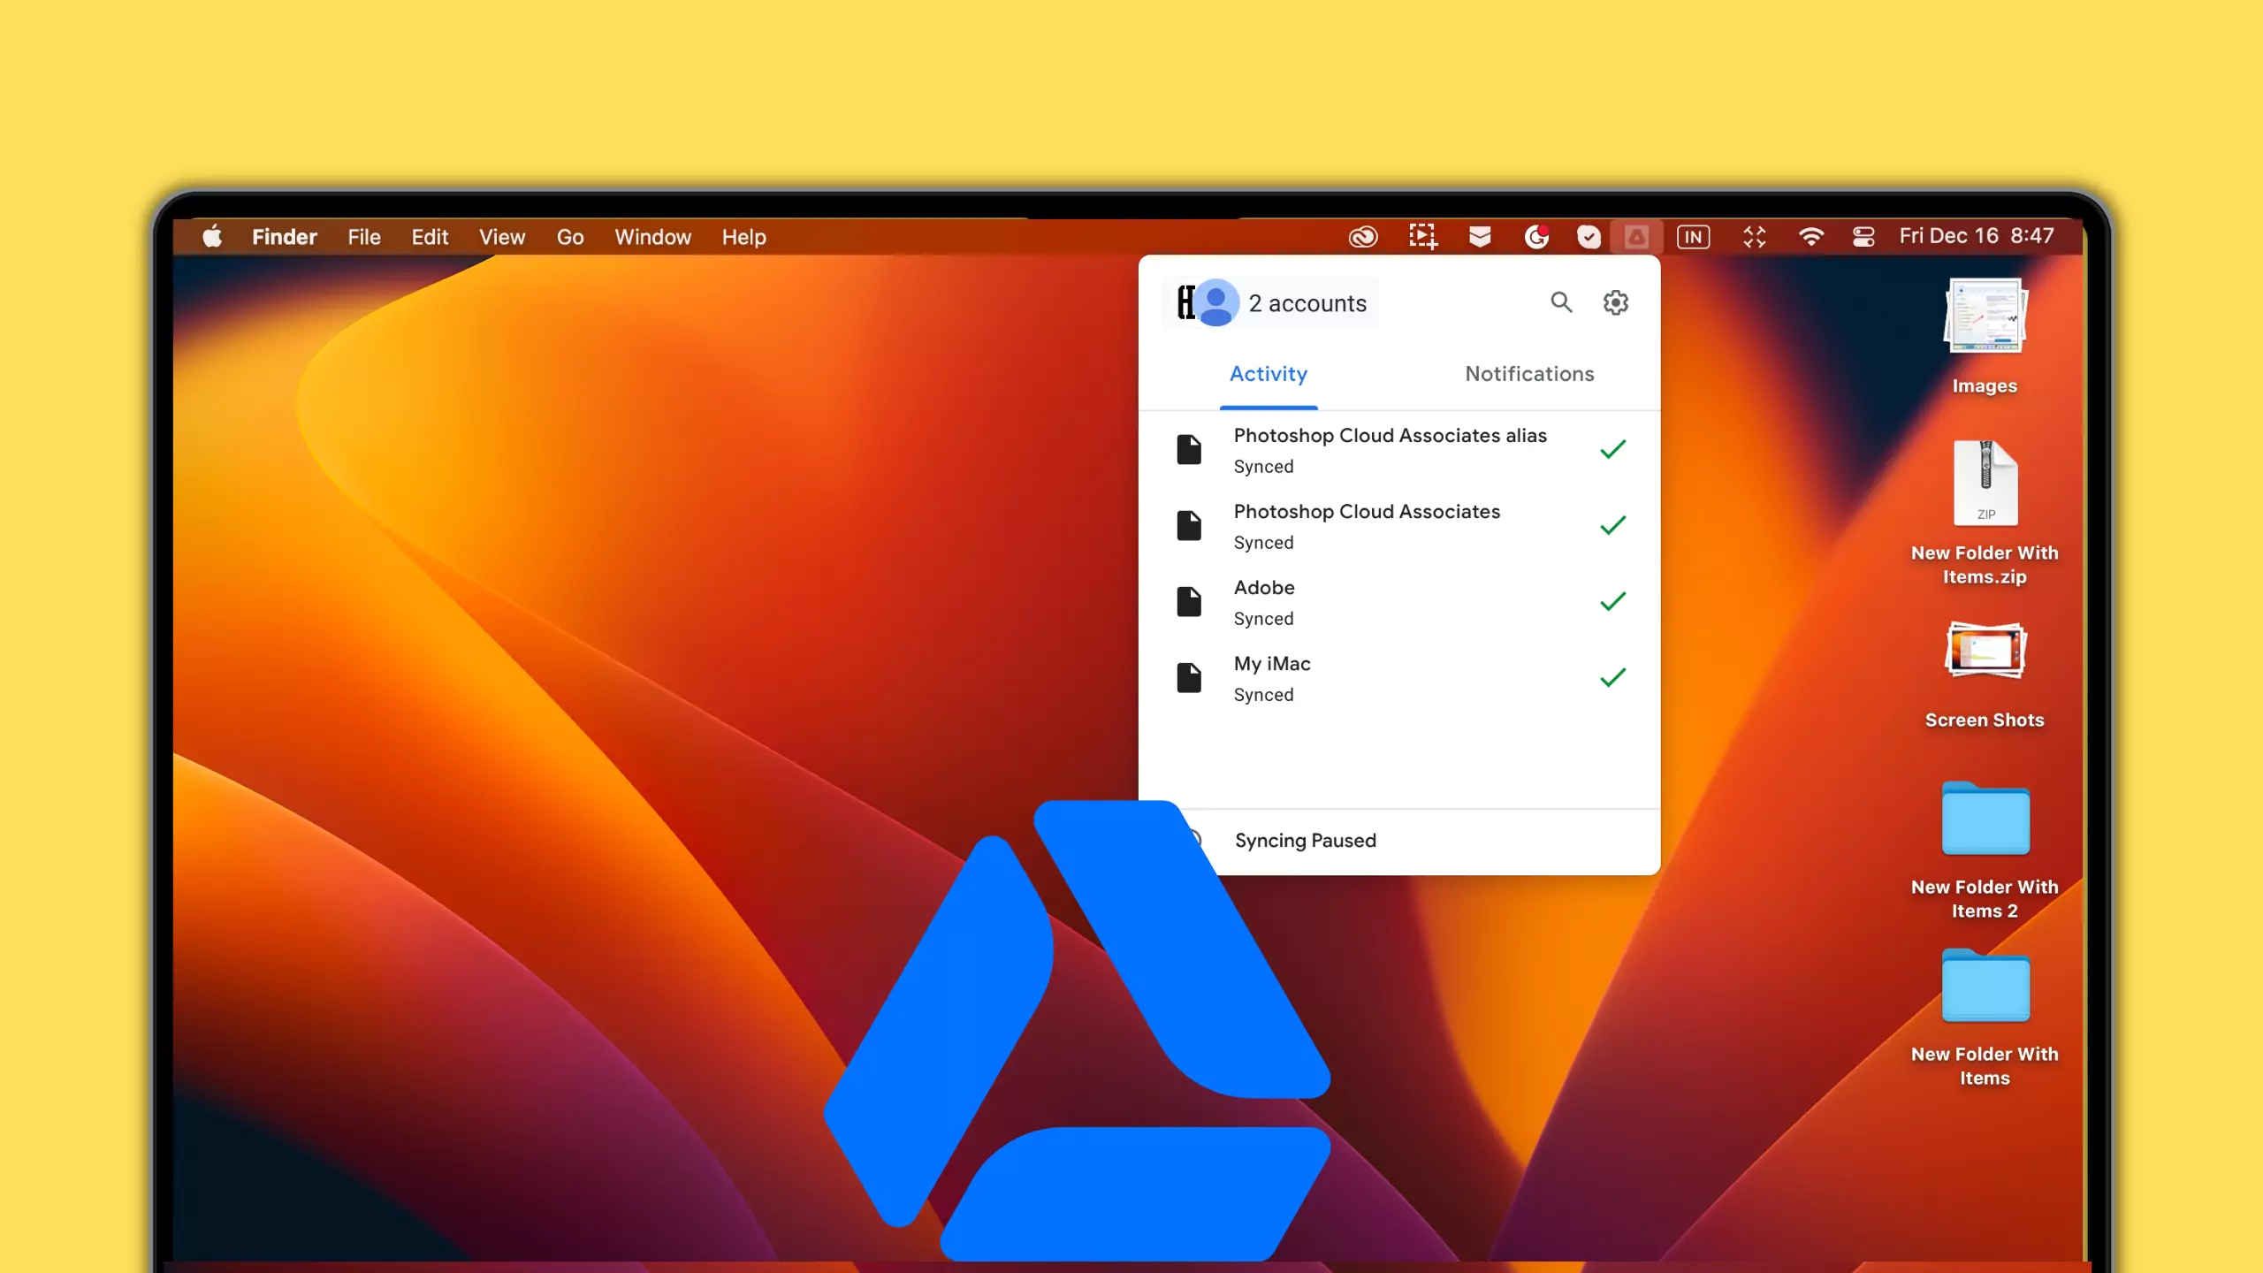2263x1273 pixels.
Task: Click the IN status icon in menu bar
Action: tap(1693, 236)
